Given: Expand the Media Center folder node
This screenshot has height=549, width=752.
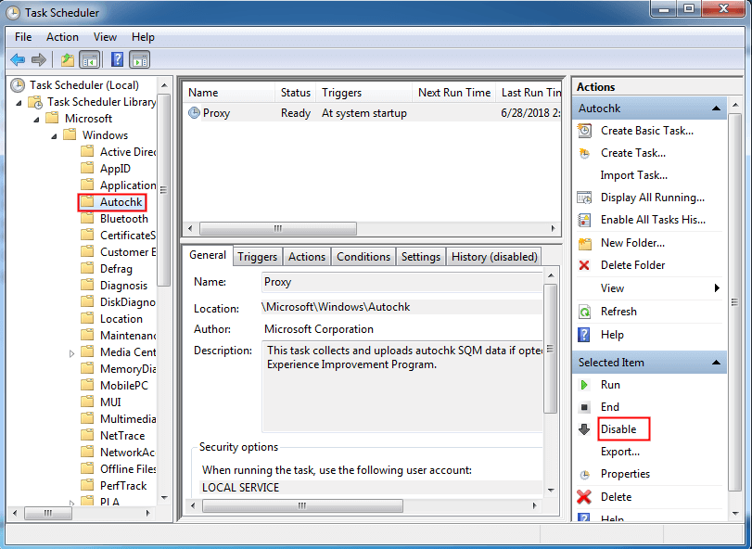Looking at the screenshot, I should 72,353.
